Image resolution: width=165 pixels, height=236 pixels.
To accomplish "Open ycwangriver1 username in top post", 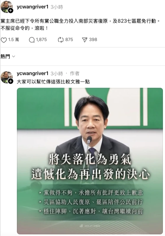I will (33, 7).
